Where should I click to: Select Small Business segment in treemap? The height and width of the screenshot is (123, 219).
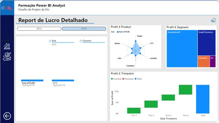coord(207,43)
